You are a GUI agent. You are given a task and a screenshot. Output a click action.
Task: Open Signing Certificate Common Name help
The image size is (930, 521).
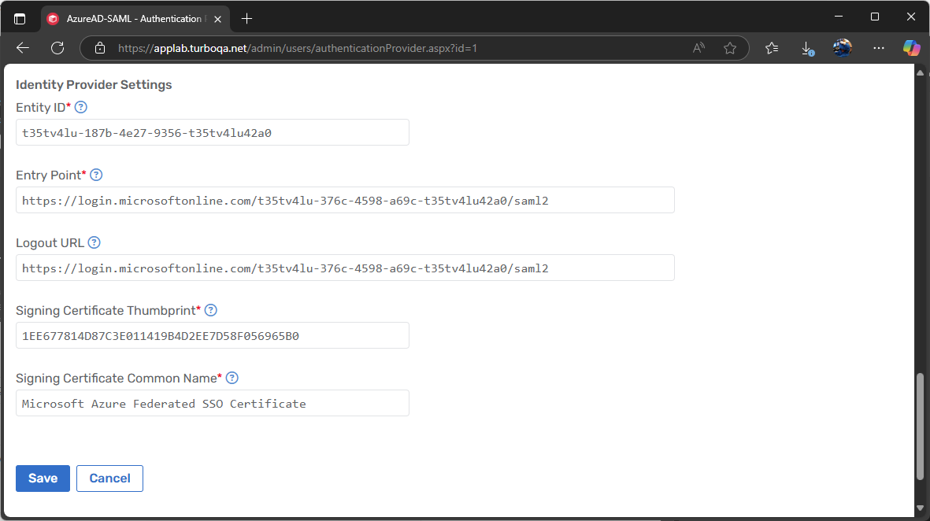point(232,378)
